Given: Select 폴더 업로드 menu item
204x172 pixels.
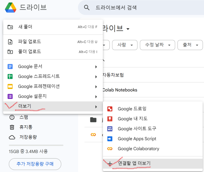Looking at the screenshot, I should [x=53, y=52].
